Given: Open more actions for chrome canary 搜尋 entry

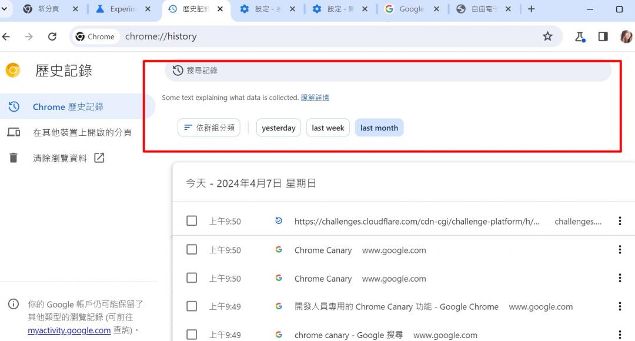Looking at the screenshot, I should pos(620,335).
